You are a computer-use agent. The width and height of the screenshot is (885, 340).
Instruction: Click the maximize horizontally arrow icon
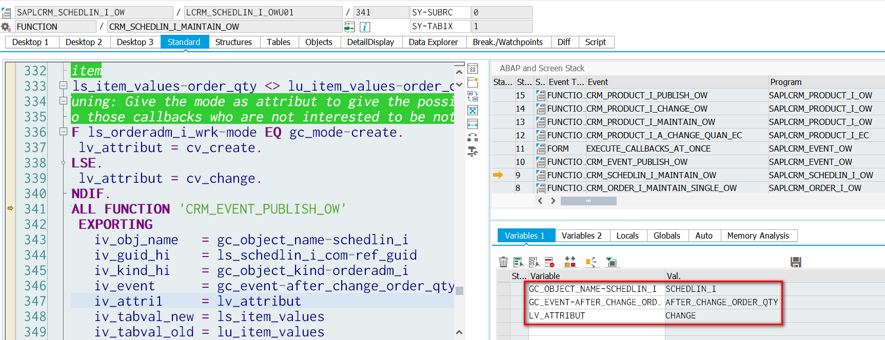pos(473,124)
